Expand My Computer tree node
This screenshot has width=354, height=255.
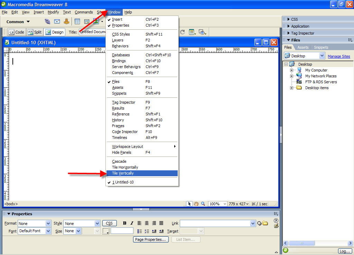tap(291, 70)
